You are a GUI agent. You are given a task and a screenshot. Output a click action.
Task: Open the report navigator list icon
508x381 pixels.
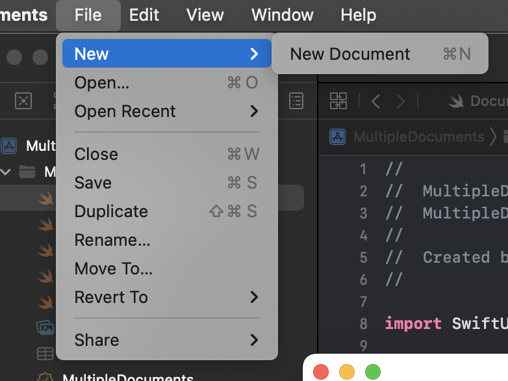click(296, 101)
